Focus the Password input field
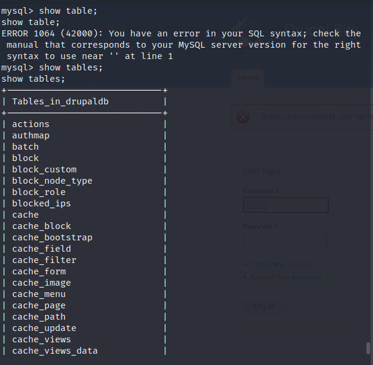373x365 pixels. [285, 240]
